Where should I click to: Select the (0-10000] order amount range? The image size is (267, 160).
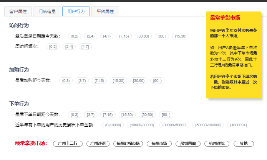[x=113, y=125]
